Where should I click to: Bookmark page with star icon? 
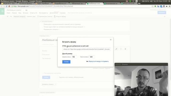click(153, 6)
